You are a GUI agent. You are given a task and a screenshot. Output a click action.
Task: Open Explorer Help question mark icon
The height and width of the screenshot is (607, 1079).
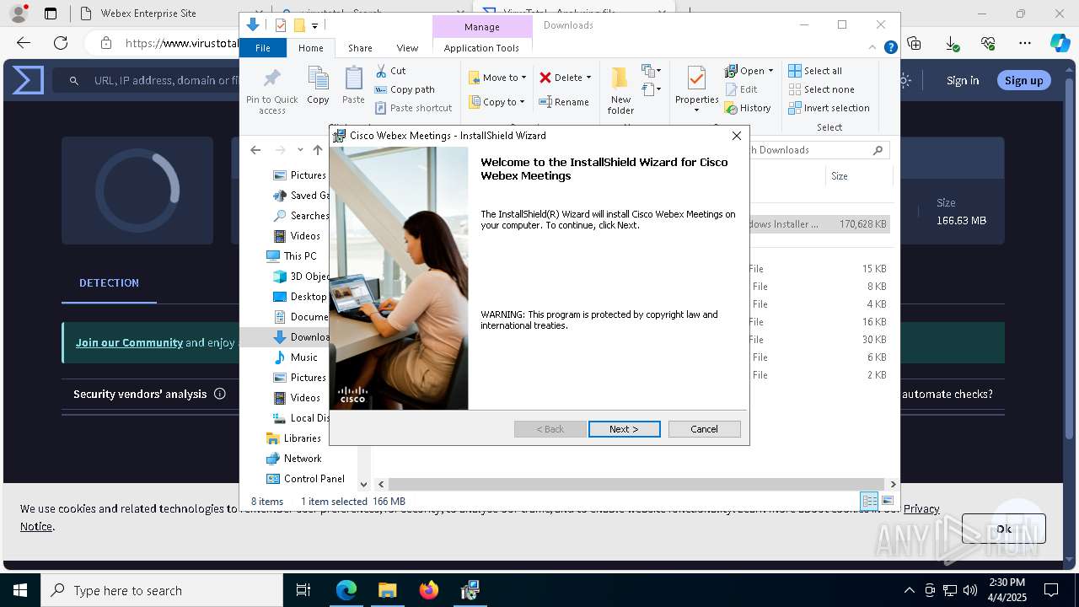pyautogui.click(x=890, y=48)
